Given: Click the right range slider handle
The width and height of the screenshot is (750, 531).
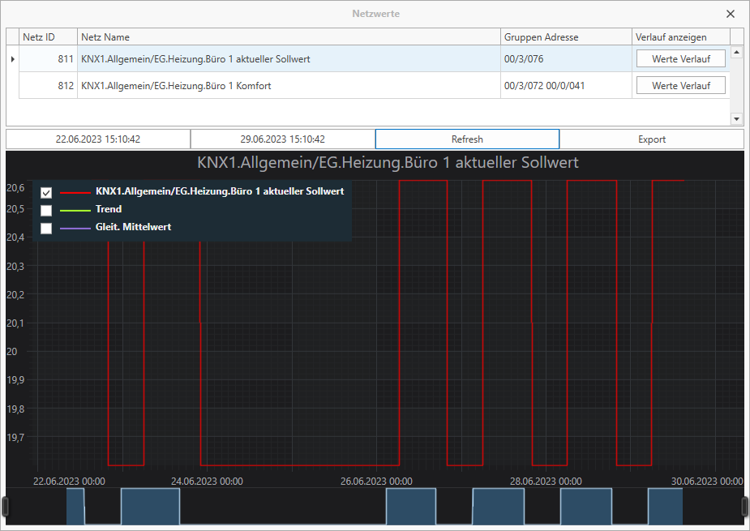Looking at the screenshot, I should click(x=744, y=506).
